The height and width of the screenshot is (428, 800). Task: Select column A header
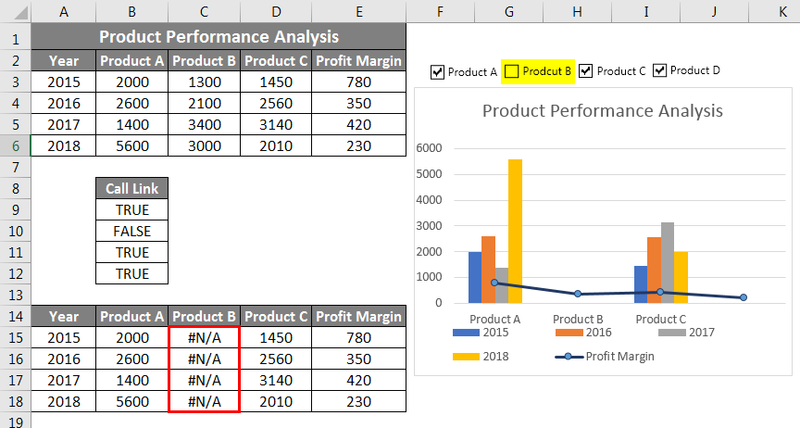(63, 12)
